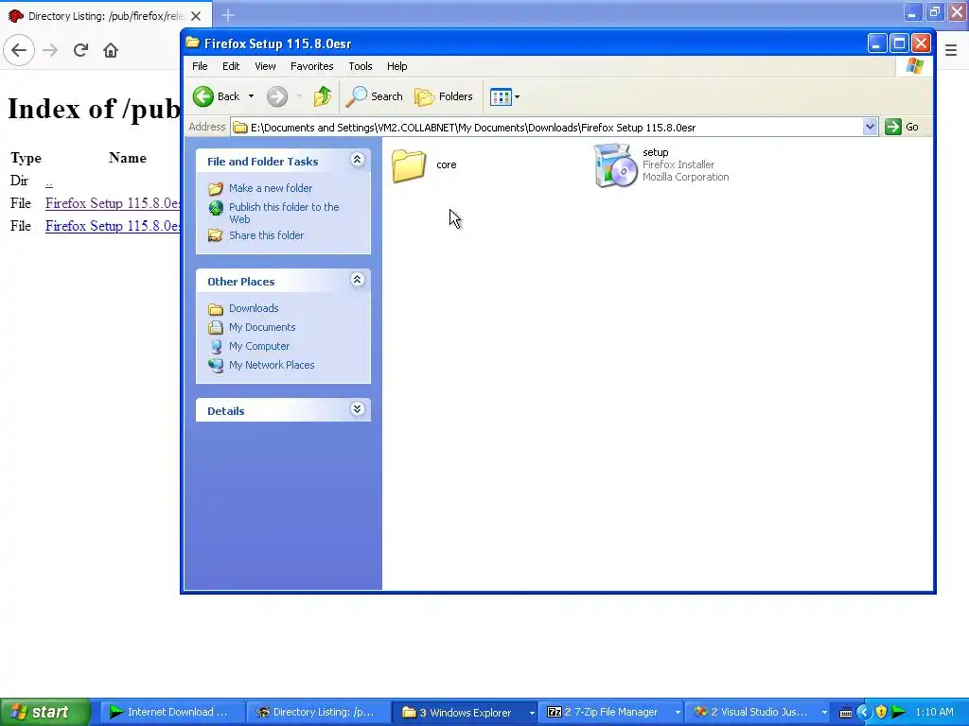Open the File menu

[x=200, y=66]
